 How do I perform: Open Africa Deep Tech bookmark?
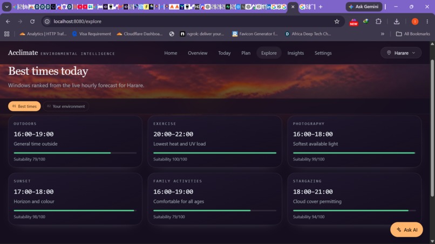(308, 34)
